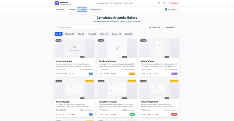The width and height of the screenshot is (234, 121).
Task: Click the Live Collaboration status indicator
Action: point(102,3)
